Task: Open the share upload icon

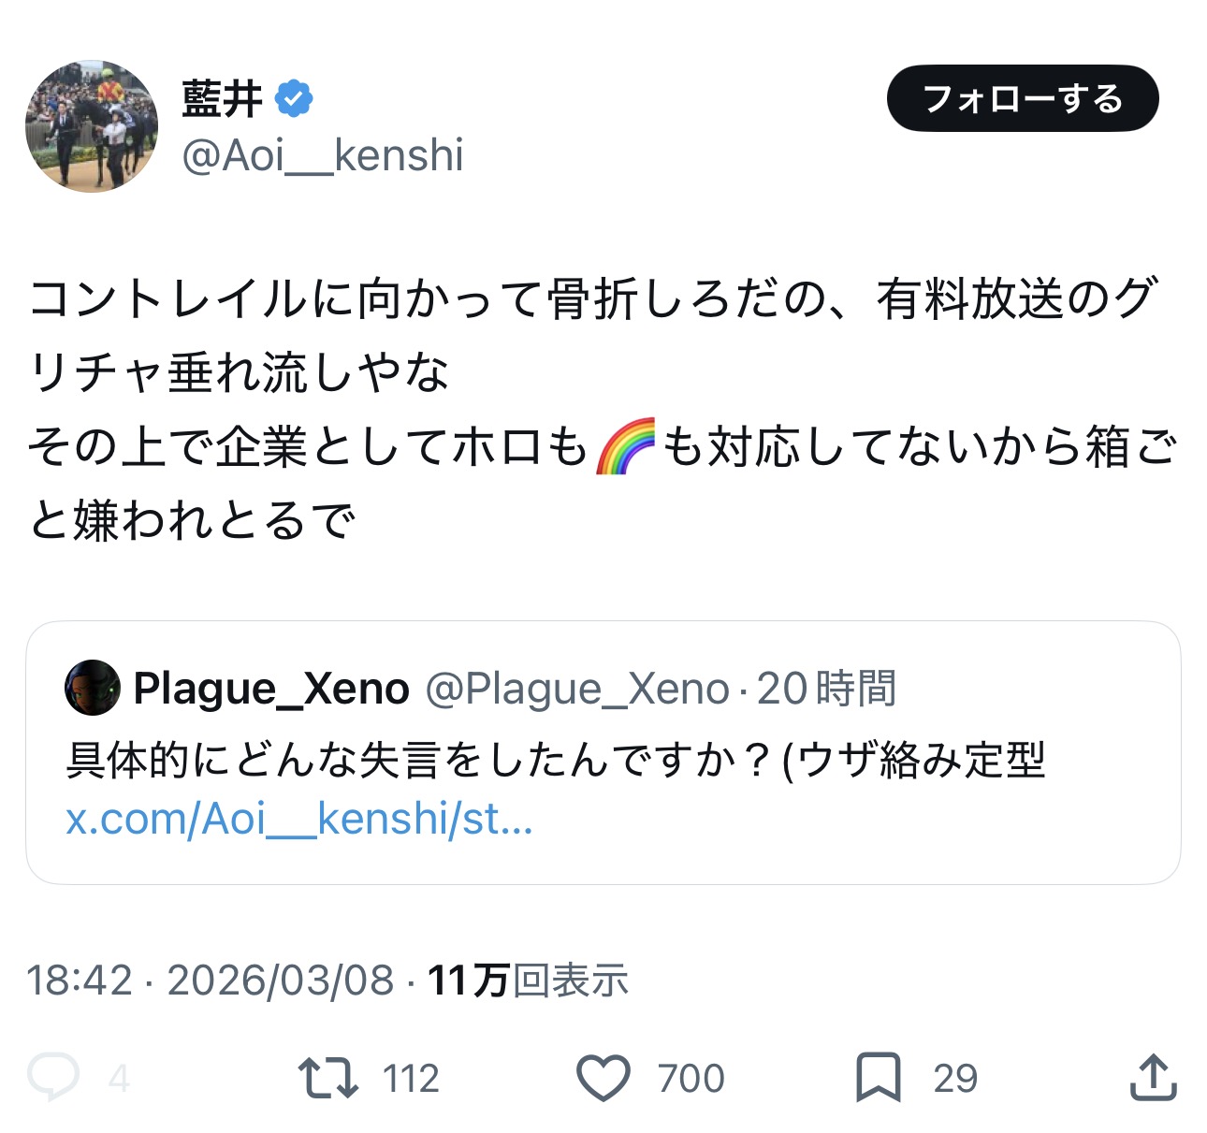Action: (1152, 1077)
